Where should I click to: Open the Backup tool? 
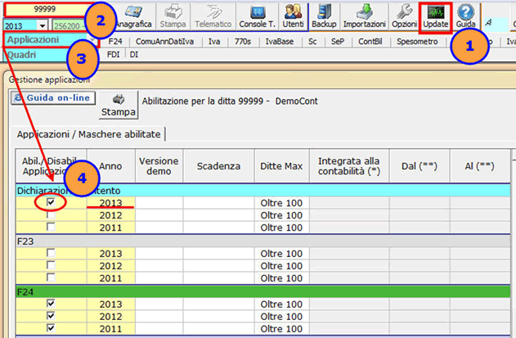click(325, 16)
